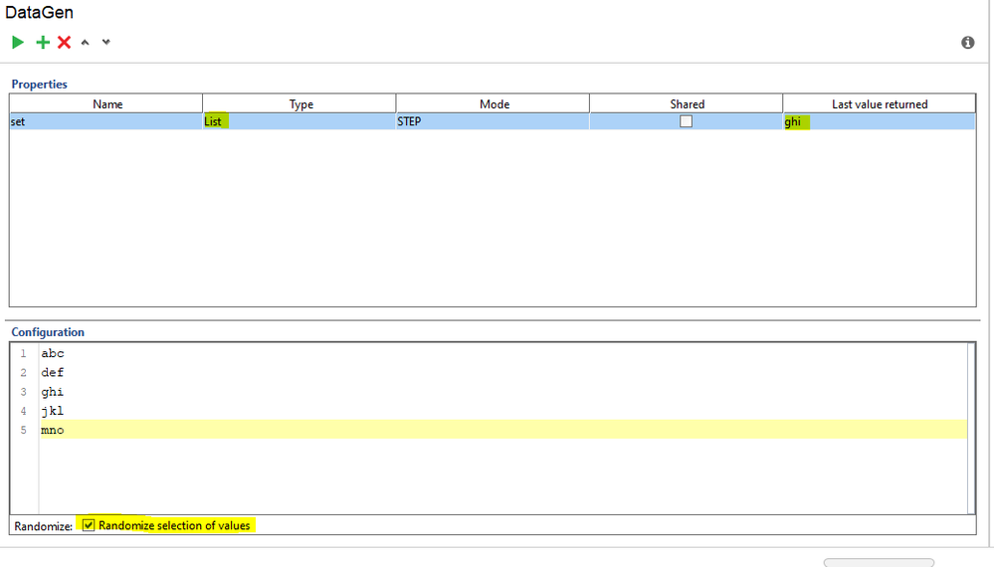Move property down with down arrow

(x=106, y=43)
